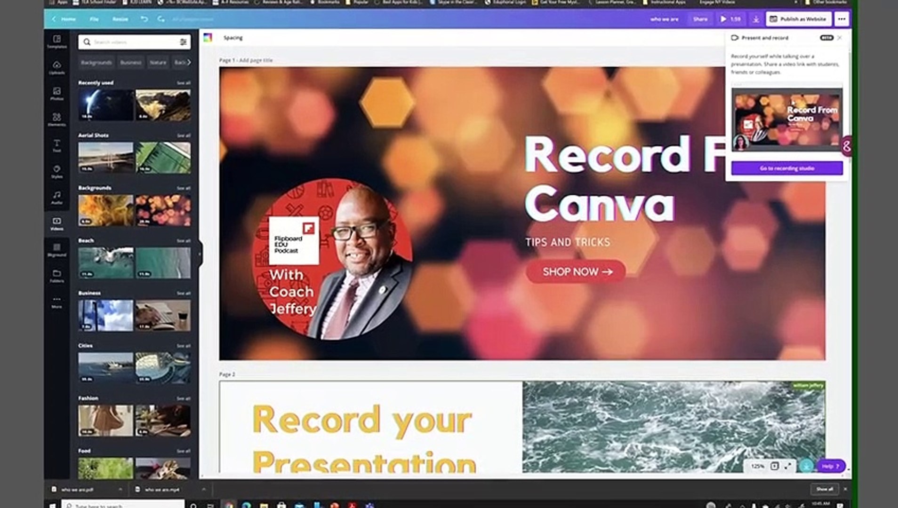This screenshot has height=508, width=898.
Task: Click the 125% zoom level control
Action: point(758,466)
